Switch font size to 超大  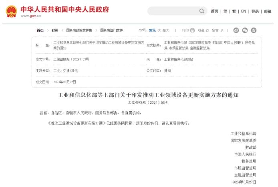[166, 30]
